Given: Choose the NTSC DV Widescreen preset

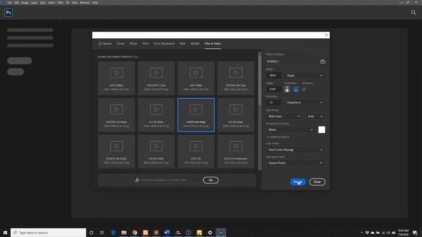Looking at the screenshot, I should click(236, 151).
